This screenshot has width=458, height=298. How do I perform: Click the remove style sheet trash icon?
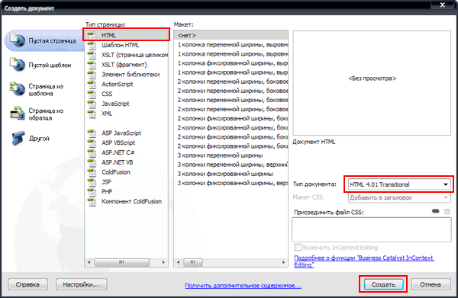tap(447, 211)
